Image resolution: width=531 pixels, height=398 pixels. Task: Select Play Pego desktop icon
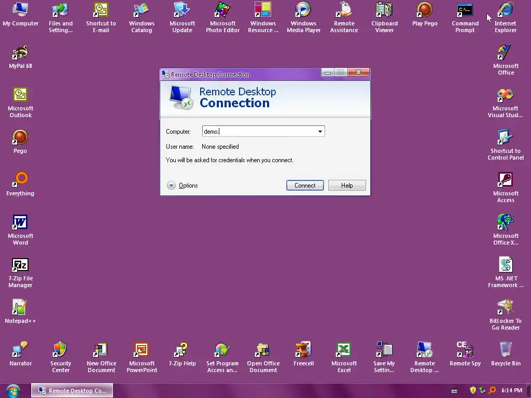point(425,14)
